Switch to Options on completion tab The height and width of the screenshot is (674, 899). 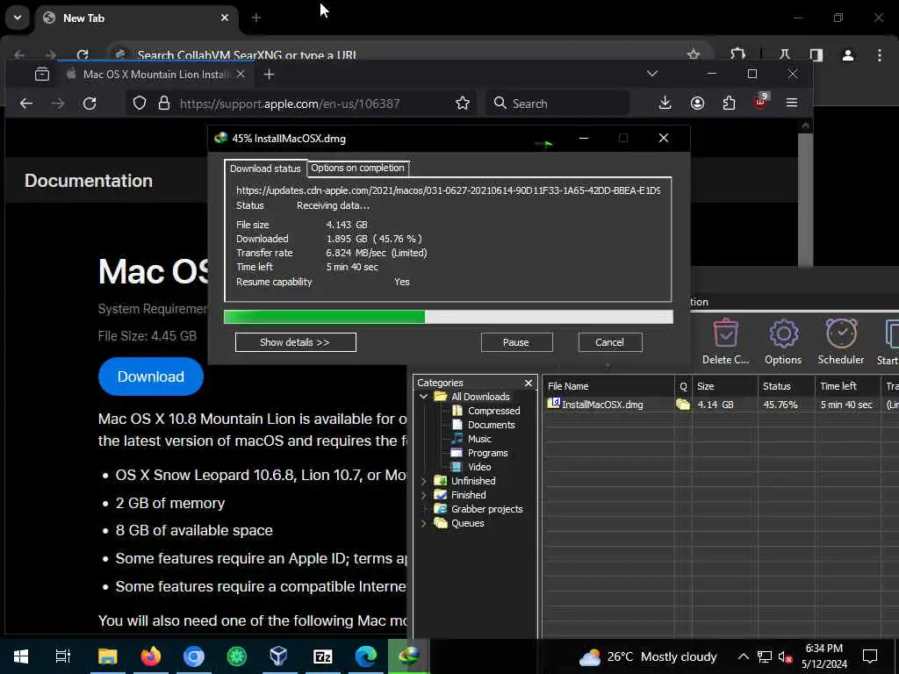pos(358,168)
